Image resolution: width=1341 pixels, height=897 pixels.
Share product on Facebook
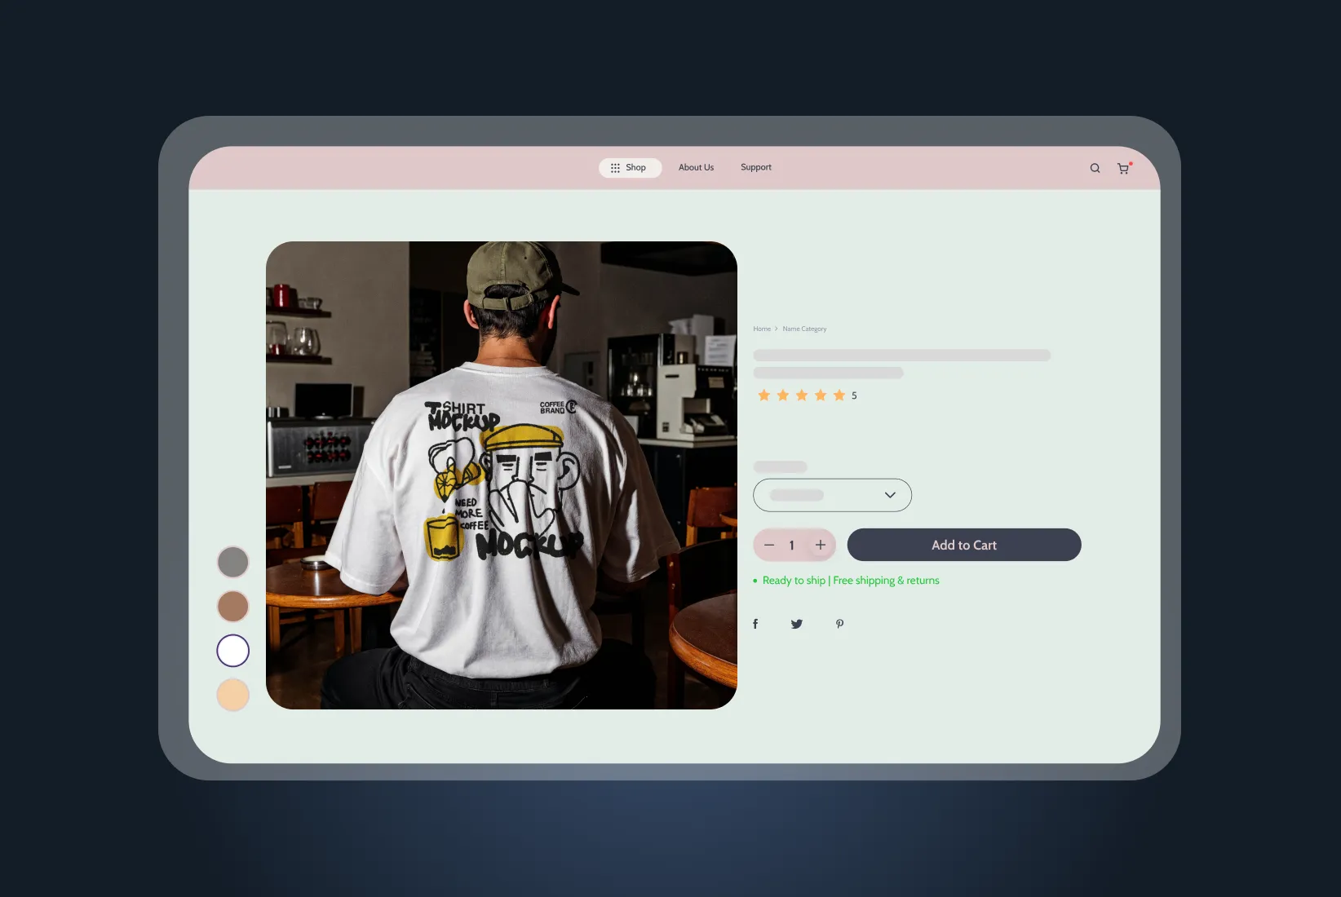(x=755, y=624)
